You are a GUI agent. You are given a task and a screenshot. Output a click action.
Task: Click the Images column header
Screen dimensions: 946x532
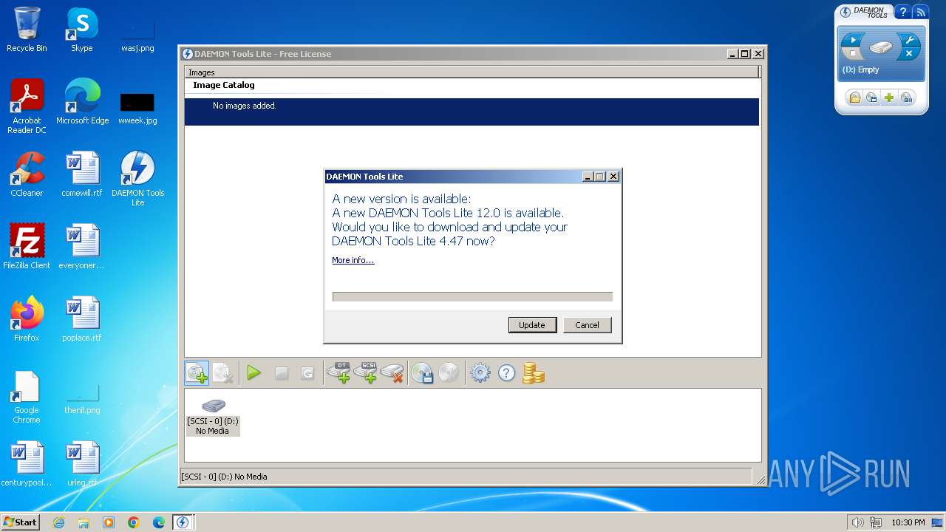(472, 72)
